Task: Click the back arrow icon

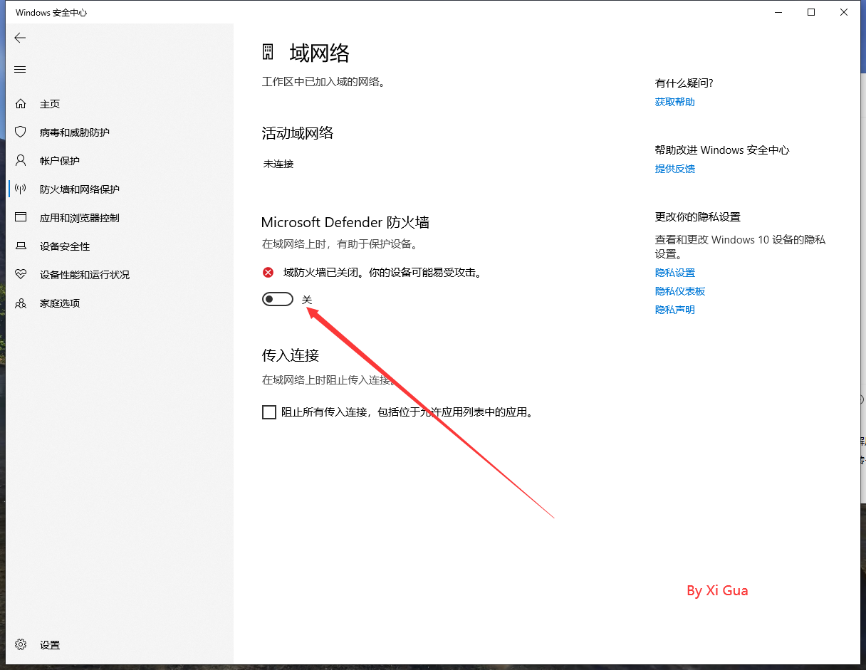Action: pos(20,38)
